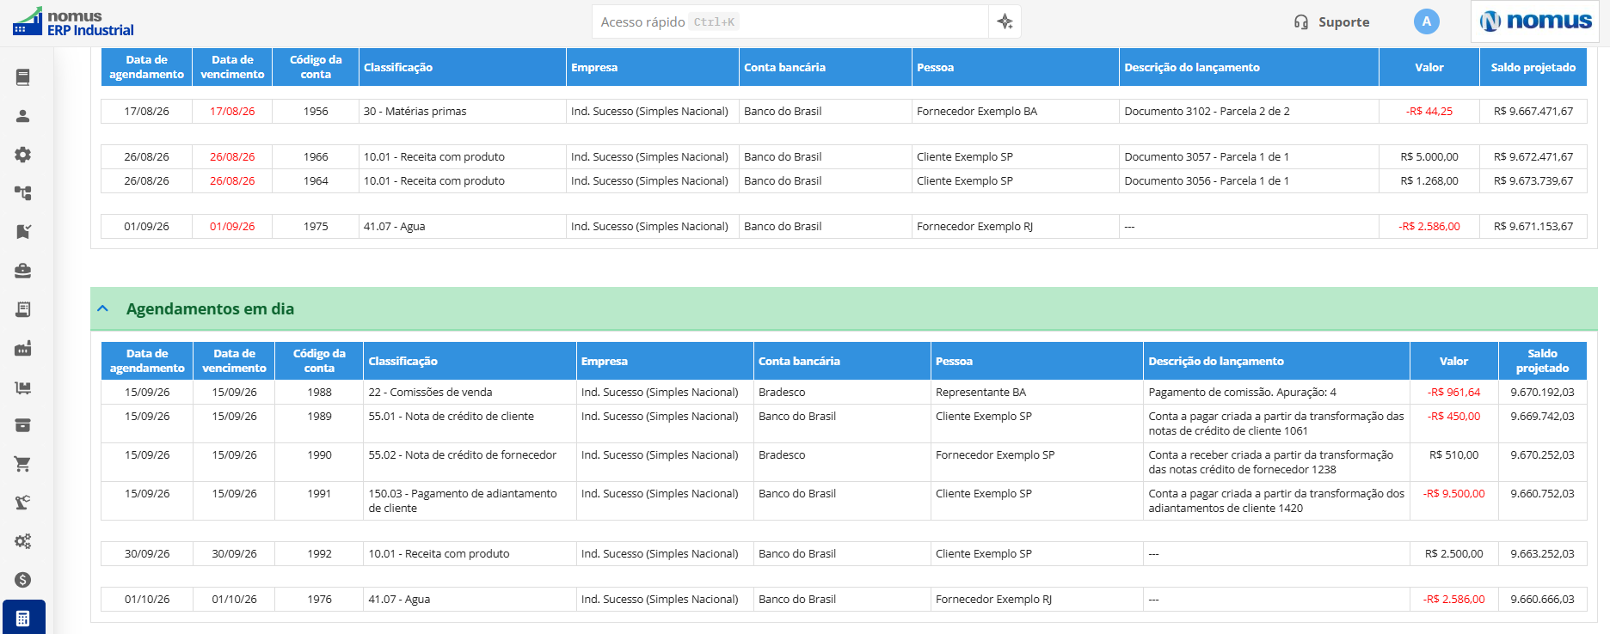The image size is (1610, 634).
Task: Open the archive box sidebar icon
Action: 23,425
